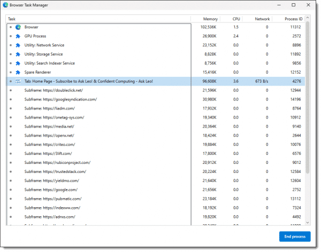Image resolution: width=321 pixels, height=252 pixels.
Task: Click process ID 12944
Action: point(296,90)
